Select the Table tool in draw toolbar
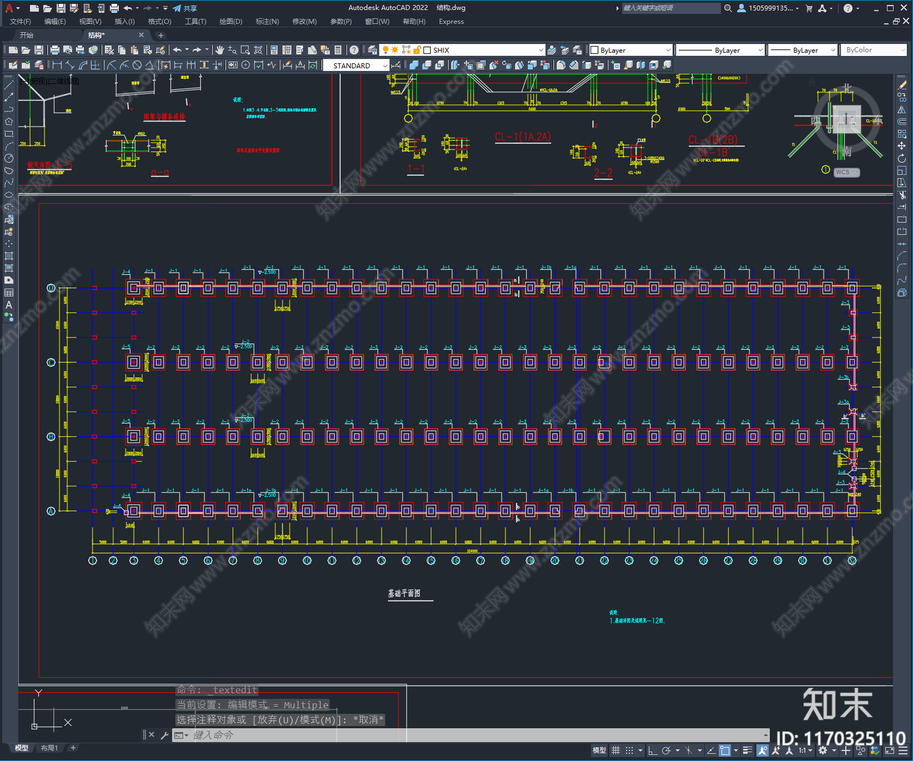 tap(9, 292)
